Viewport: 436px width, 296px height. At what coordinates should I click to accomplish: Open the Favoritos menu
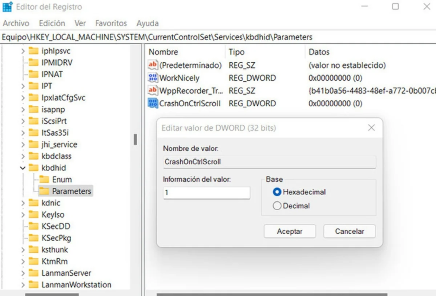click(x=111, y=23)
